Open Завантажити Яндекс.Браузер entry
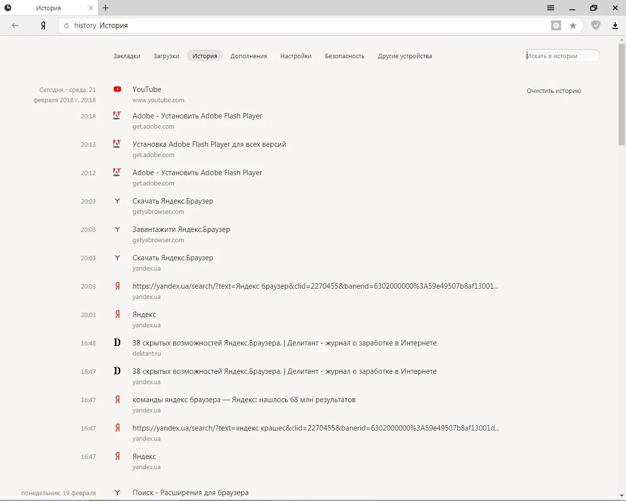Image resolution: width=626 pixels, height=501 pixels. point(181,229)
